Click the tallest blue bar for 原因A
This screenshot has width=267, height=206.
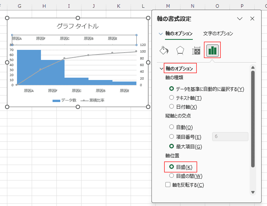[29, 68]
